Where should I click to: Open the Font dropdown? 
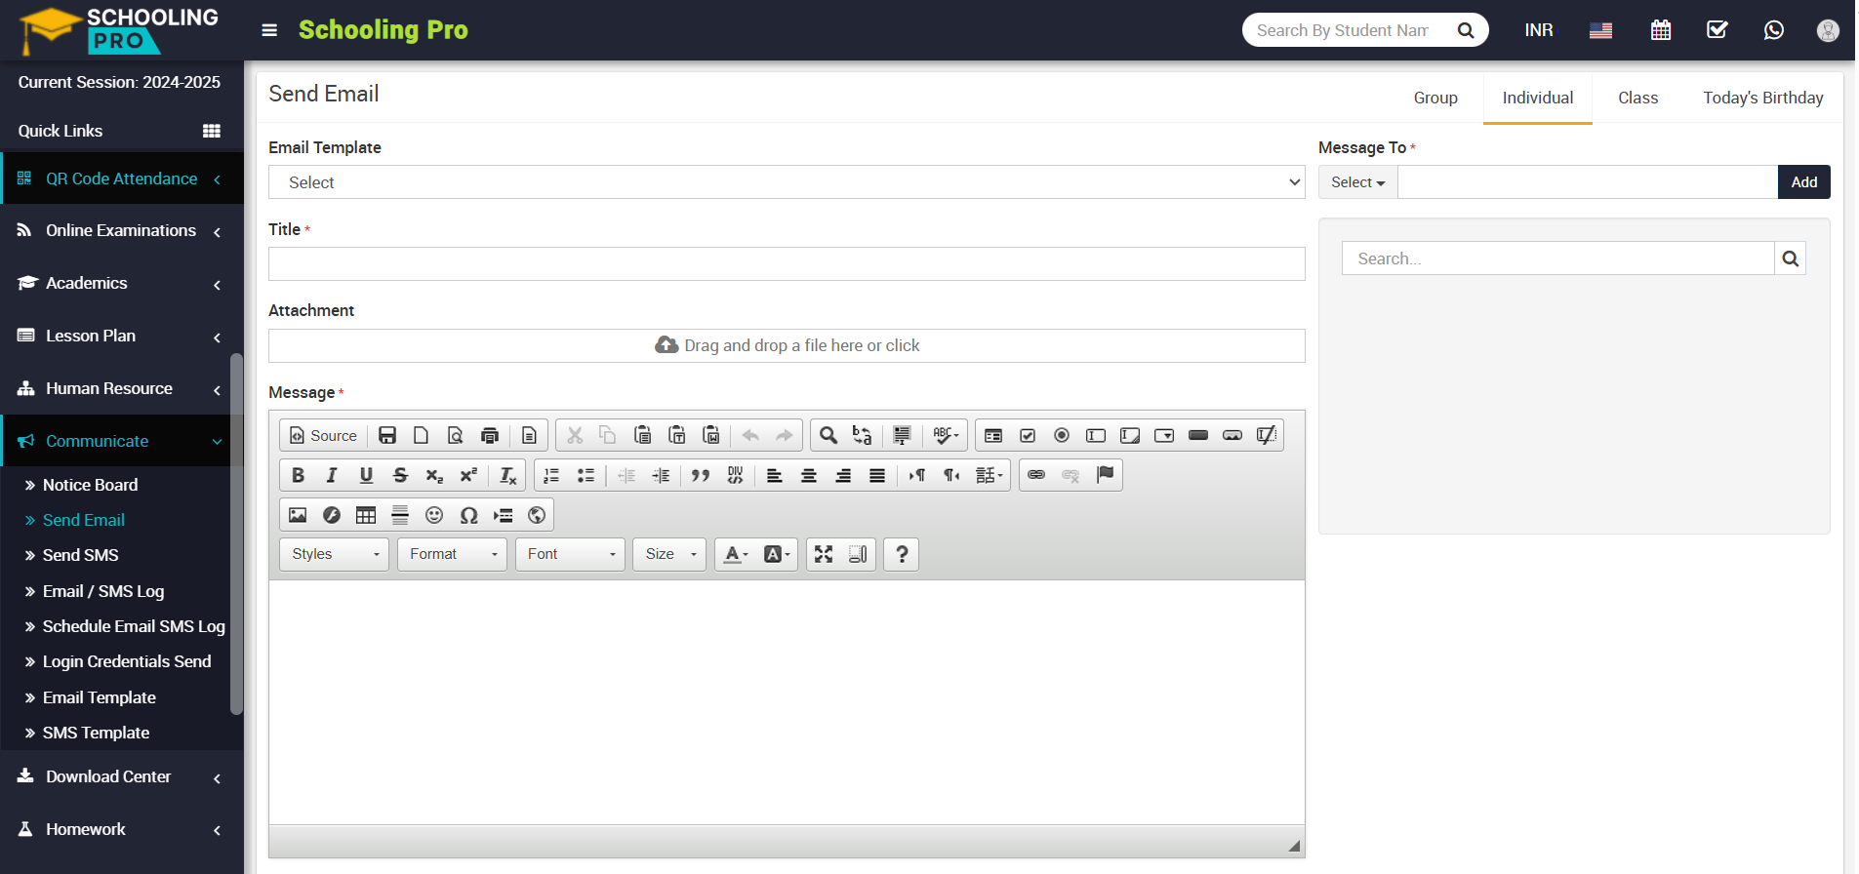point(570,554)
